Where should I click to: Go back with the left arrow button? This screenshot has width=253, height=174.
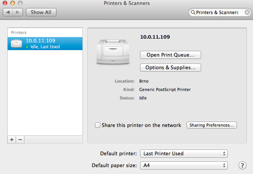pyautogui.click(x=8, y=12)
